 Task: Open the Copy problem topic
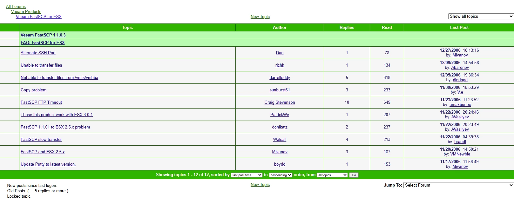(33, 90)
